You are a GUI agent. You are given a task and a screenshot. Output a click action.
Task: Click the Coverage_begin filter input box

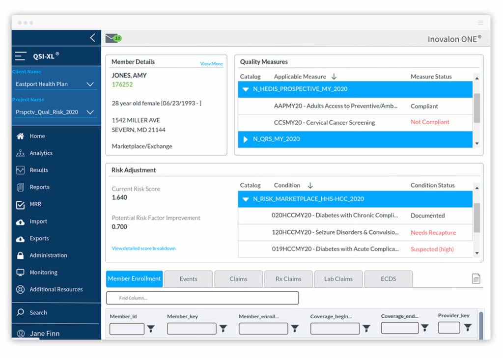point(335,329)
